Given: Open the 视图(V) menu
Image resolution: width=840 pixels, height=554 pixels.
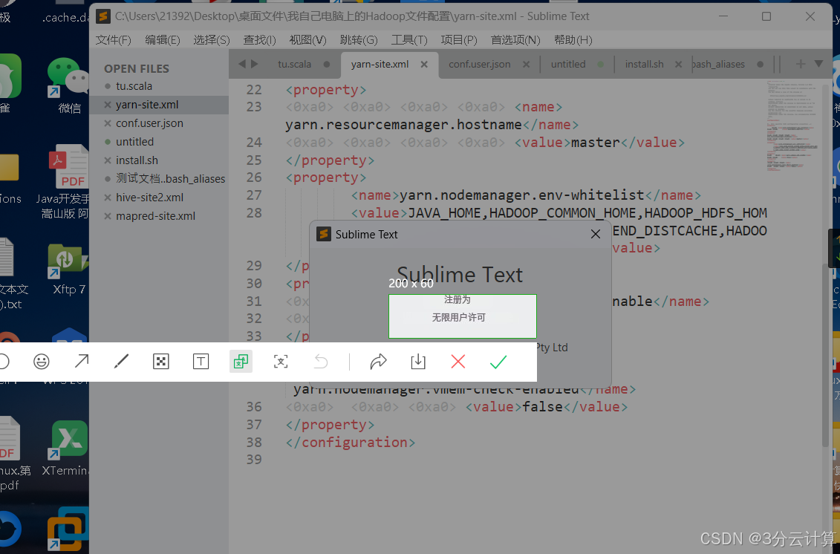Looking at the screenshot, I should [x=307, y=40].
